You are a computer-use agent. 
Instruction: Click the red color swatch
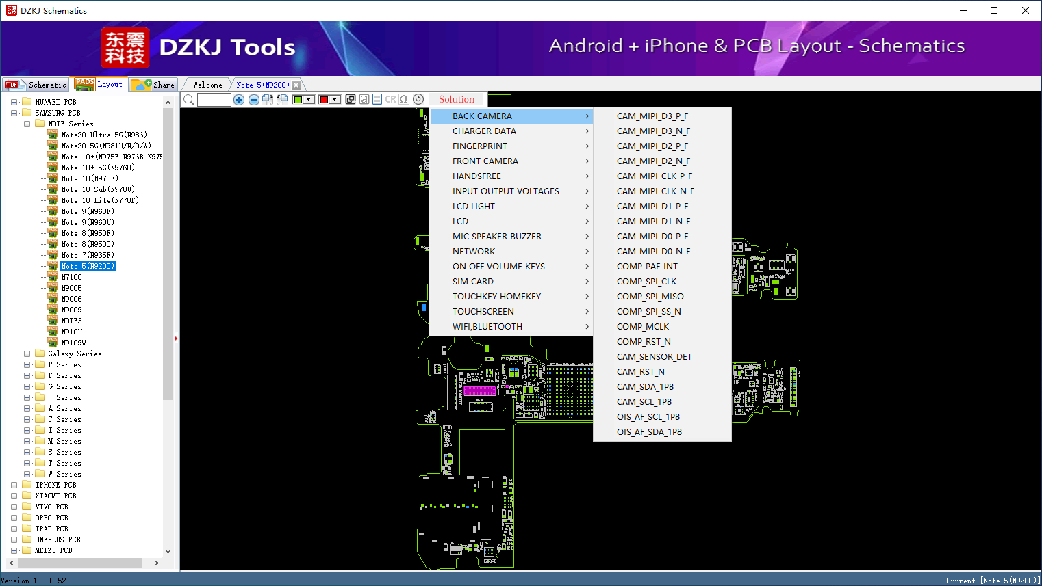pyautogui.click(x=324, y=100)
